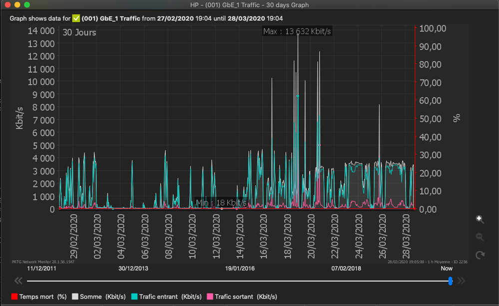Click the green sensor status checkmark icon
Screen dimensions: 499x306
76,18
